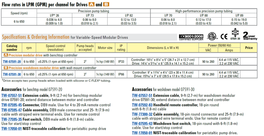Viewport: 264px width, 136px height.
Task: Click the 'rpm' column header in ordering table
Action: pyautogui.click(x=29, y=48)
